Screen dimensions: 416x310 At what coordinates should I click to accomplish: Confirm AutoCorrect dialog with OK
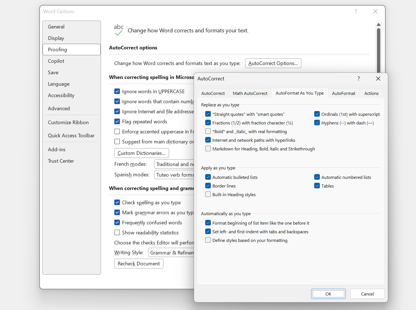(x=328, y=294)
